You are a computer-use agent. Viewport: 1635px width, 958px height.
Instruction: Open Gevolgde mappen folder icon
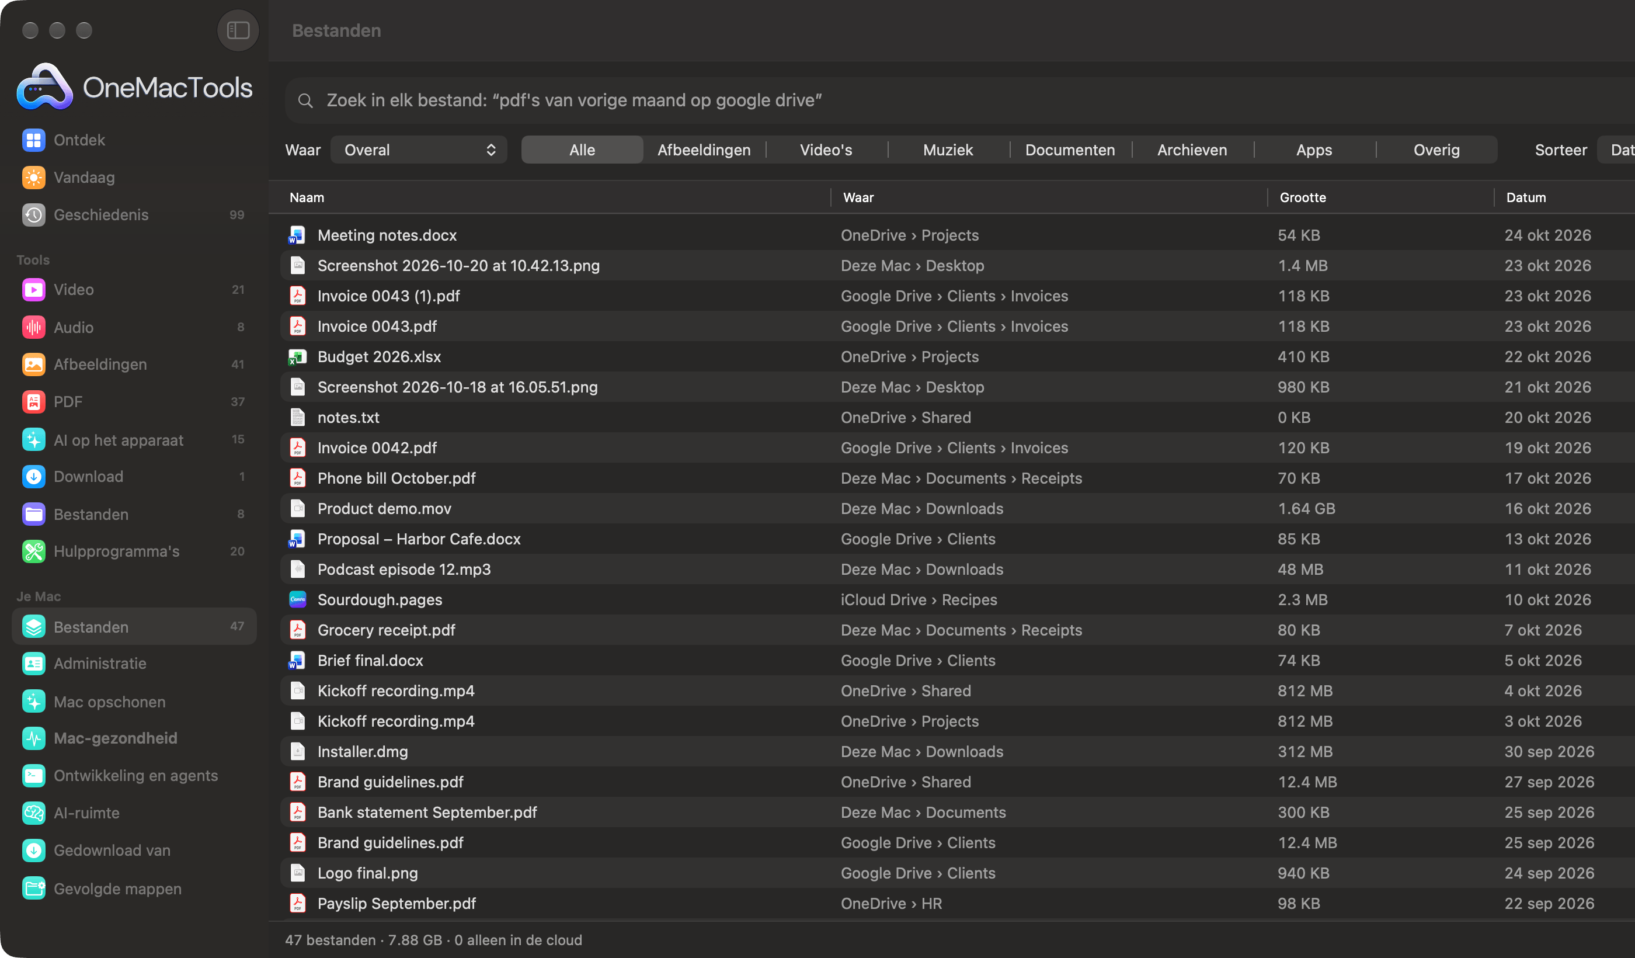click(x=34, y=888)
